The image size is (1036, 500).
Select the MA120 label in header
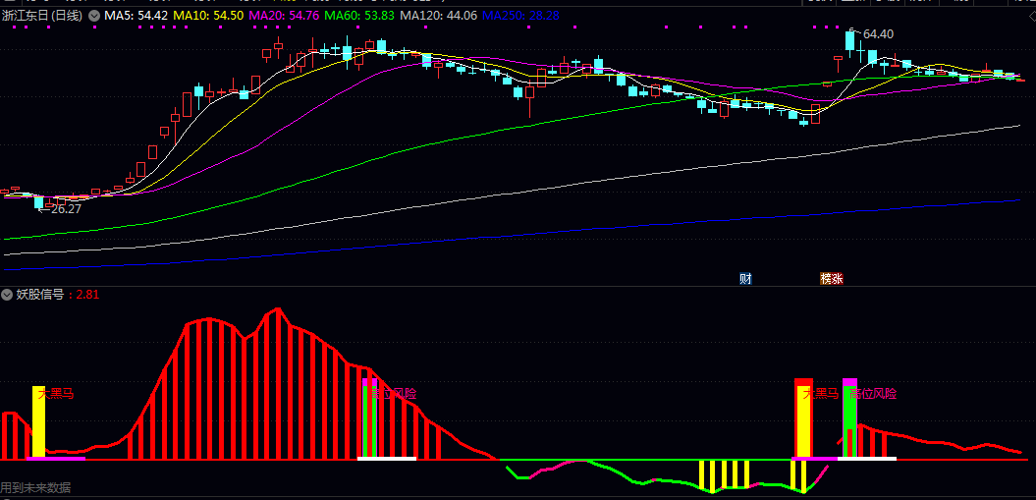pos(439,15)
